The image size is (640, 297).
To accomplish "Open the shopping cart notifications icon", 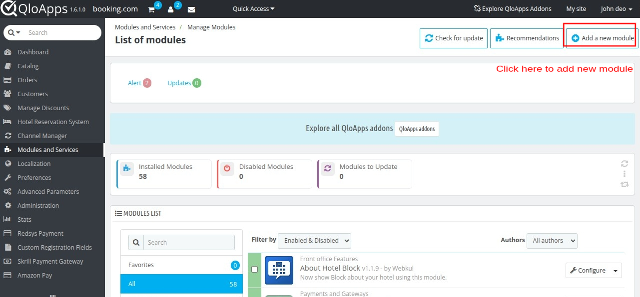I will pyautogui.click(x=151, y=9).
